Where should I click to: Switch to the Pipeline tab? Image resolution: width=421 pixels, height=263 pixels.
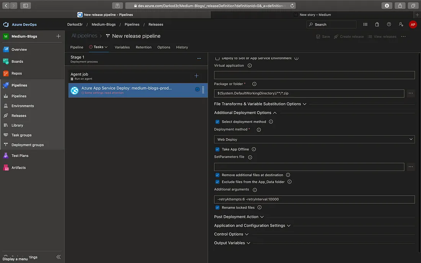point(77,47)
